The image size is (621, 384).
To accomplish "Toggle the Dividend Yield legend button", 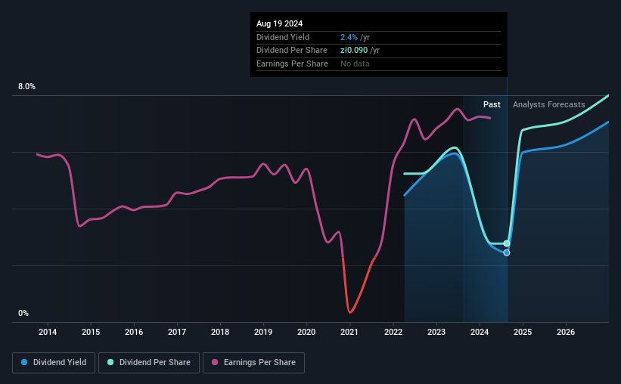I will [x=54, y=363].
